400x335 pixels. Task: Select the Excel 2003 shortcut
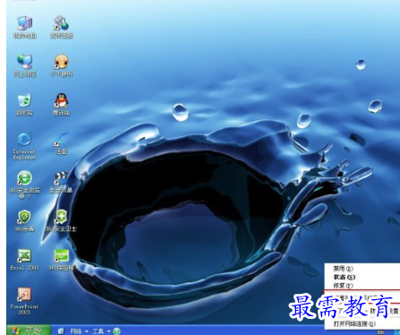pos(24,260)
